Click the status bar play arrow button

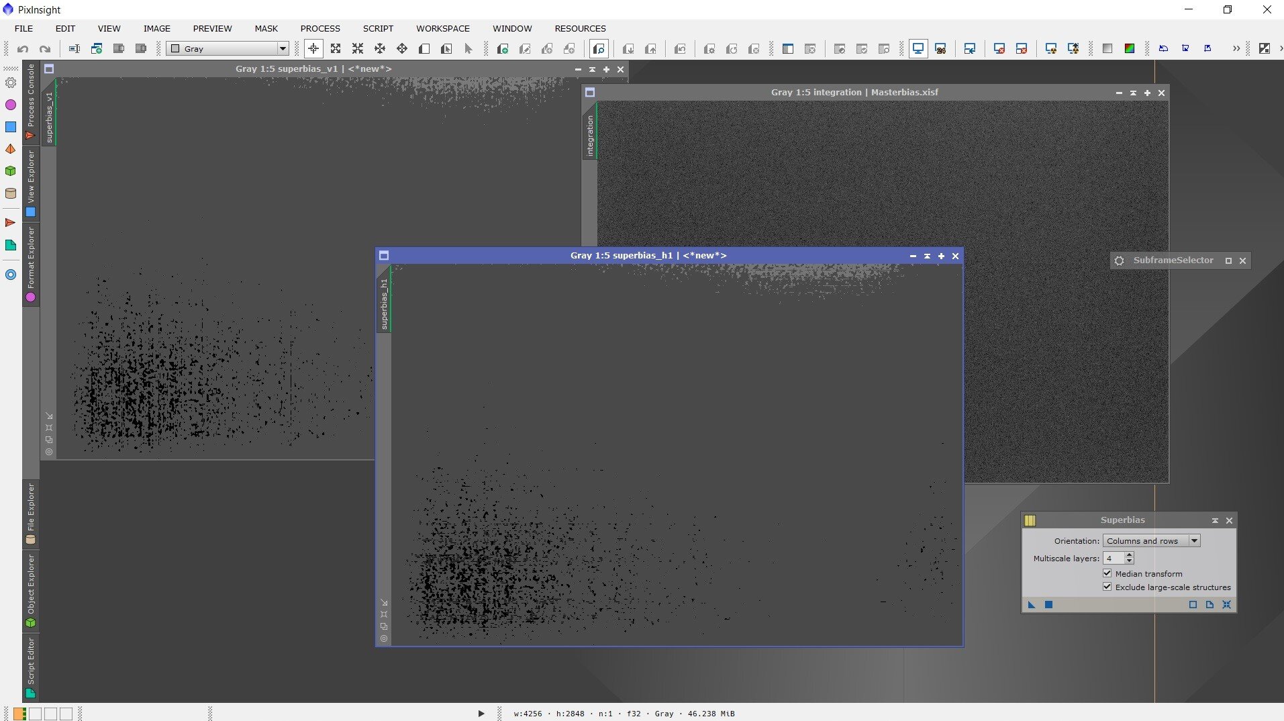[481, 714]
